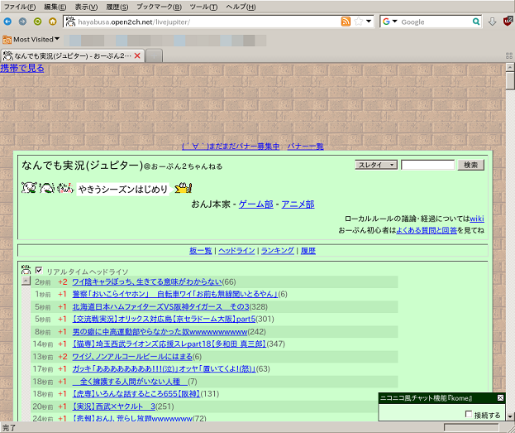Open the ブックマーク(B) menu
Image resolution: width=515 pixels, height=433 pixels.
pos(159,7)
